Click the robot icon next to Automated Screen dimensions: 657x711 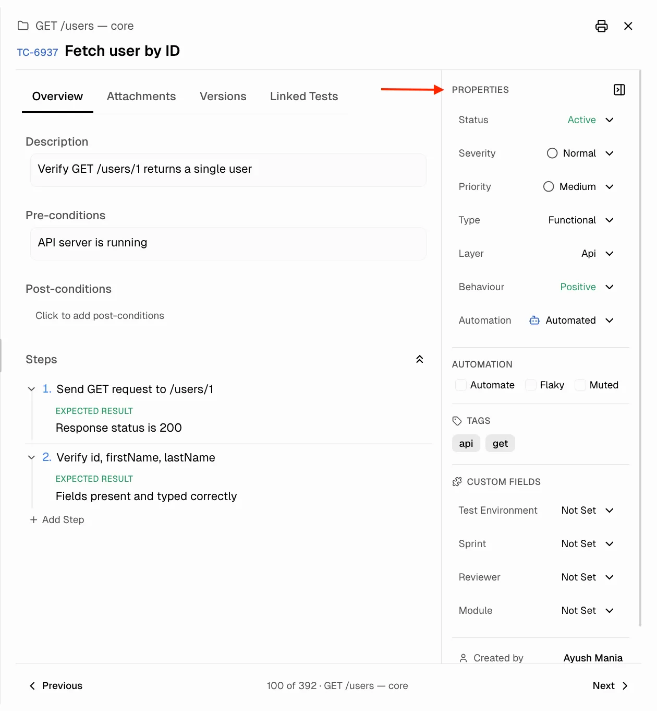coord(534,320)
